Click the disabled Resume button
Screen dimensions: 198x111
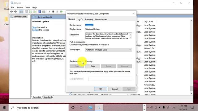[x=125, y=66]
